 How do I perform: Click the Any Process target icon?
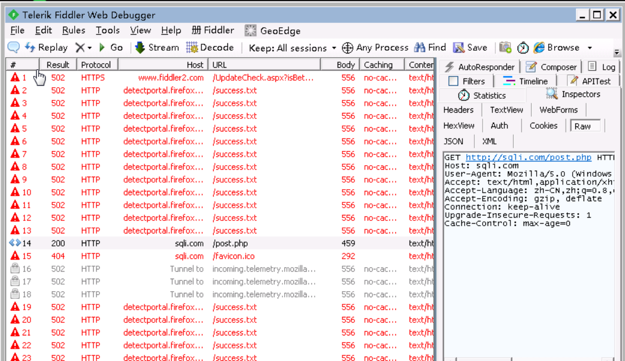click(x=347, y=48)
